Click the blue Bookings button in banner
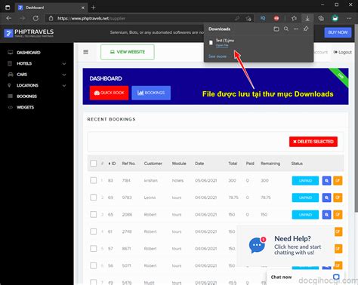Screen dimensions: 358x285 pyautogui.click(x=151, y=93)
